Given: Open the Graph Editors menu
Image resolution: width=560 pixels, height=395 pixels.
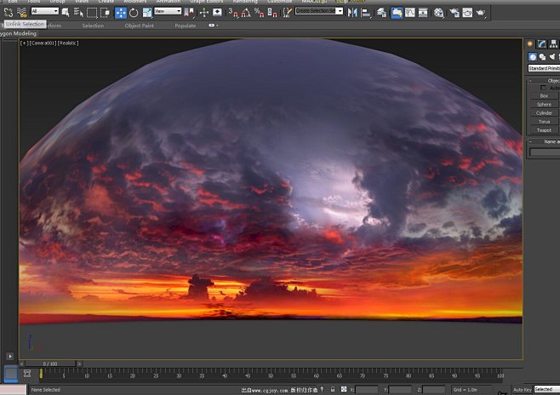Looking at the screenshot, I should coord(207,2).
